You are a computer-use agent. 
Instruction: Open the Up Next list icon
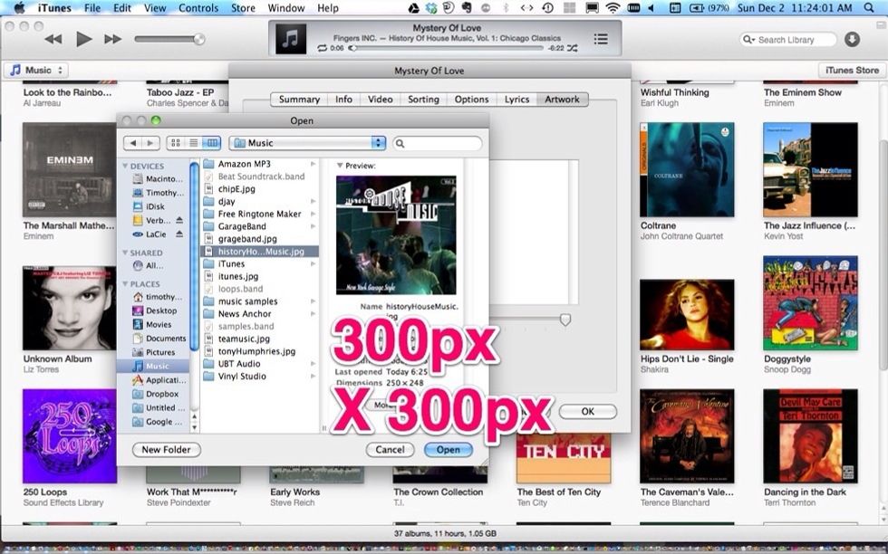[x=601, y=39]
